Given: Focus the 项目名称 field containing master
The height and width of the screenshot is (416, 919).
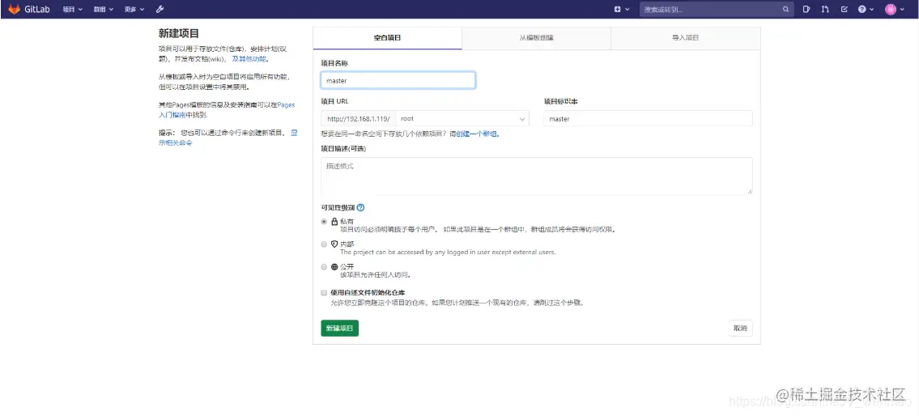Looking at the screenshot, I should 398,81.
